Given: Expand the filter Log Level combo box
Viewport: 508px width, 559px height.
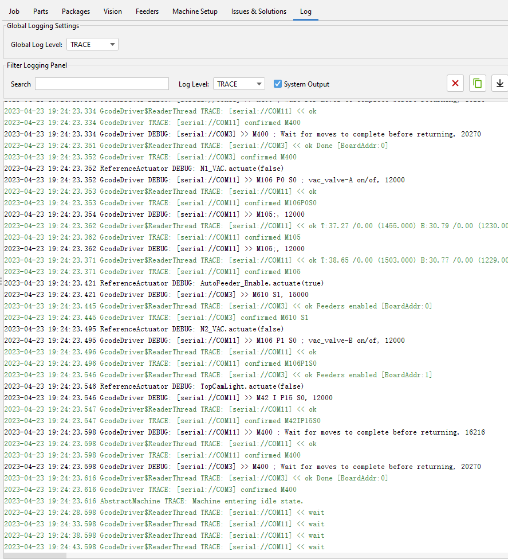Looking at the screenshot, I should click(239, 84).
